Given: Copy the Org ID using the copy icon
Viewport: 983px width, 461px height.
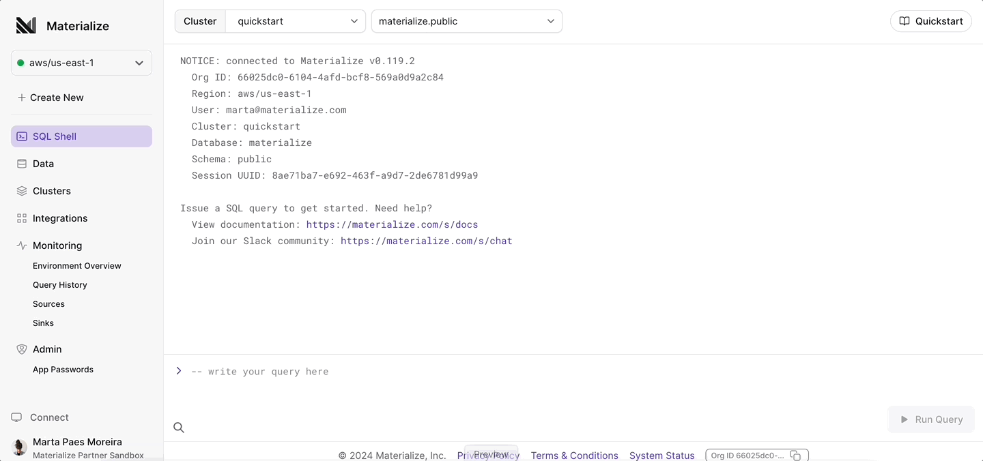Looking at the screenshot, I should click(x=795, y=455).
